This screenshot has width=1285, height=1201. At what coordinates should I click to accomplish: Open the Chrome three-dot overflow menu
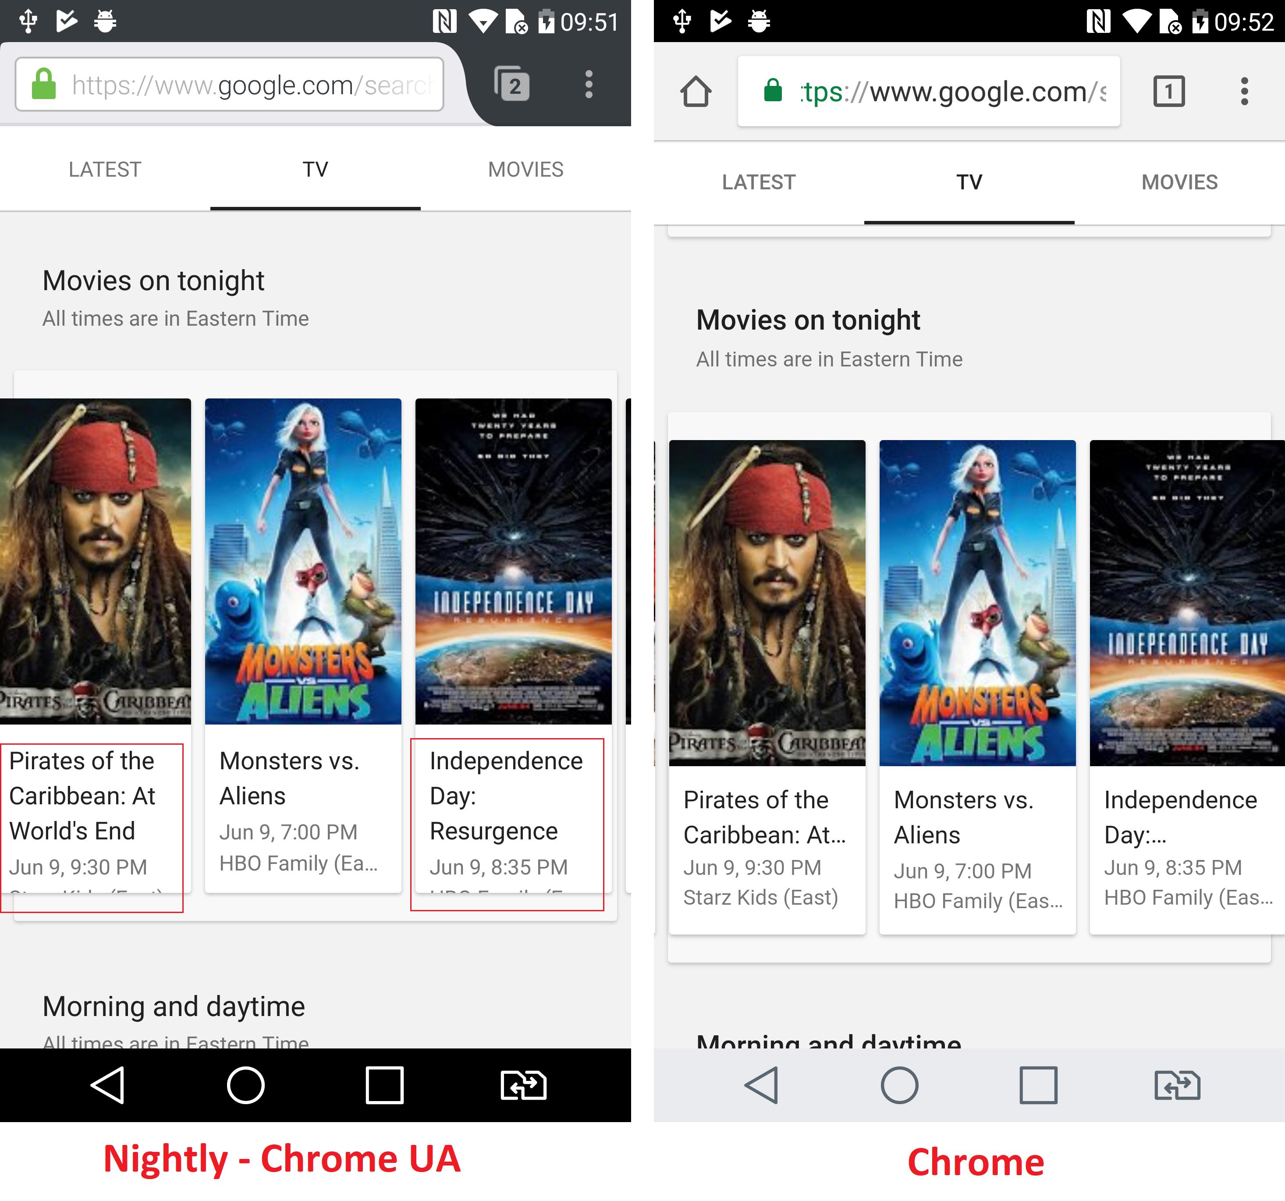pos(1244,91)
